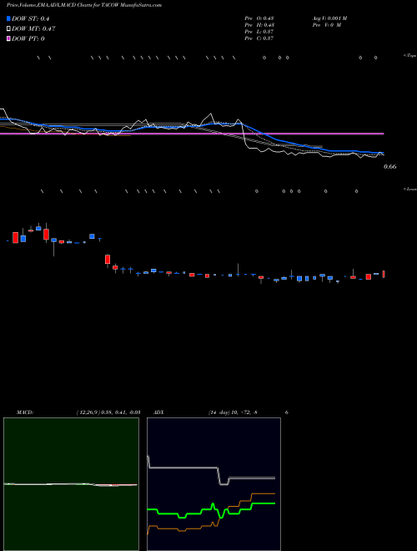This screenshot has height=551, width=417.
Task: Open the green MACD chart panel
Action: [x=71, y=484]
